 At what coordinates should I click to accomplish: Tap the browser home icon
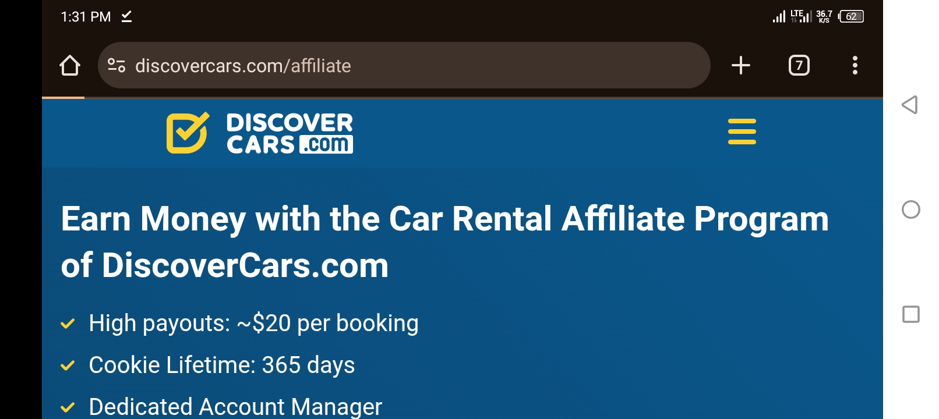click(x=70, y=65)
